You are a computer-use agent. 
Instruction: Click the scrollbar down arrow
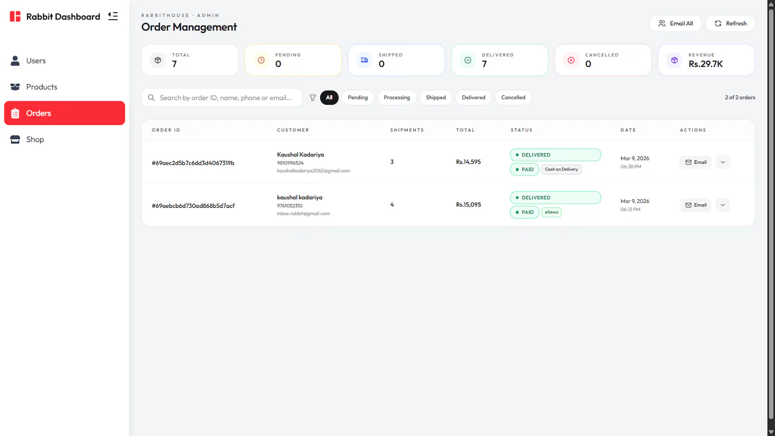pos(771,432)
